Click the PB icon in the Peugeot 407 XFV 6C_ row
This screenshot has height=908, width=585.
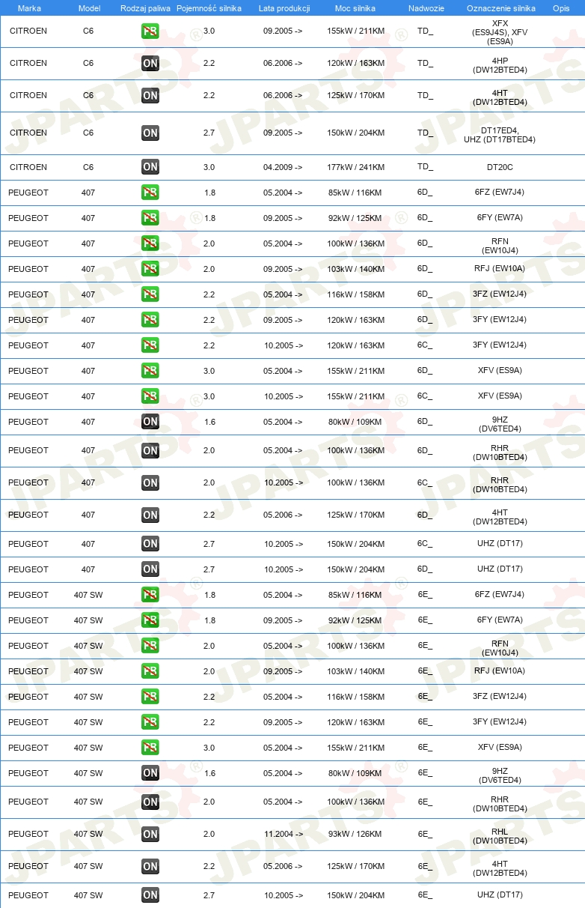[x=150, y=396]
